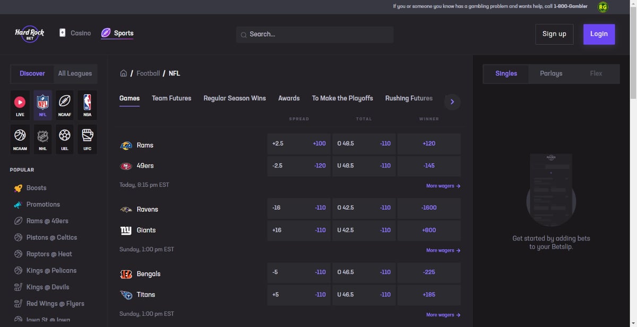Open Rams @ 49ers popular link
This screenshot has width=637, height=327.
[x=47, y=221]
